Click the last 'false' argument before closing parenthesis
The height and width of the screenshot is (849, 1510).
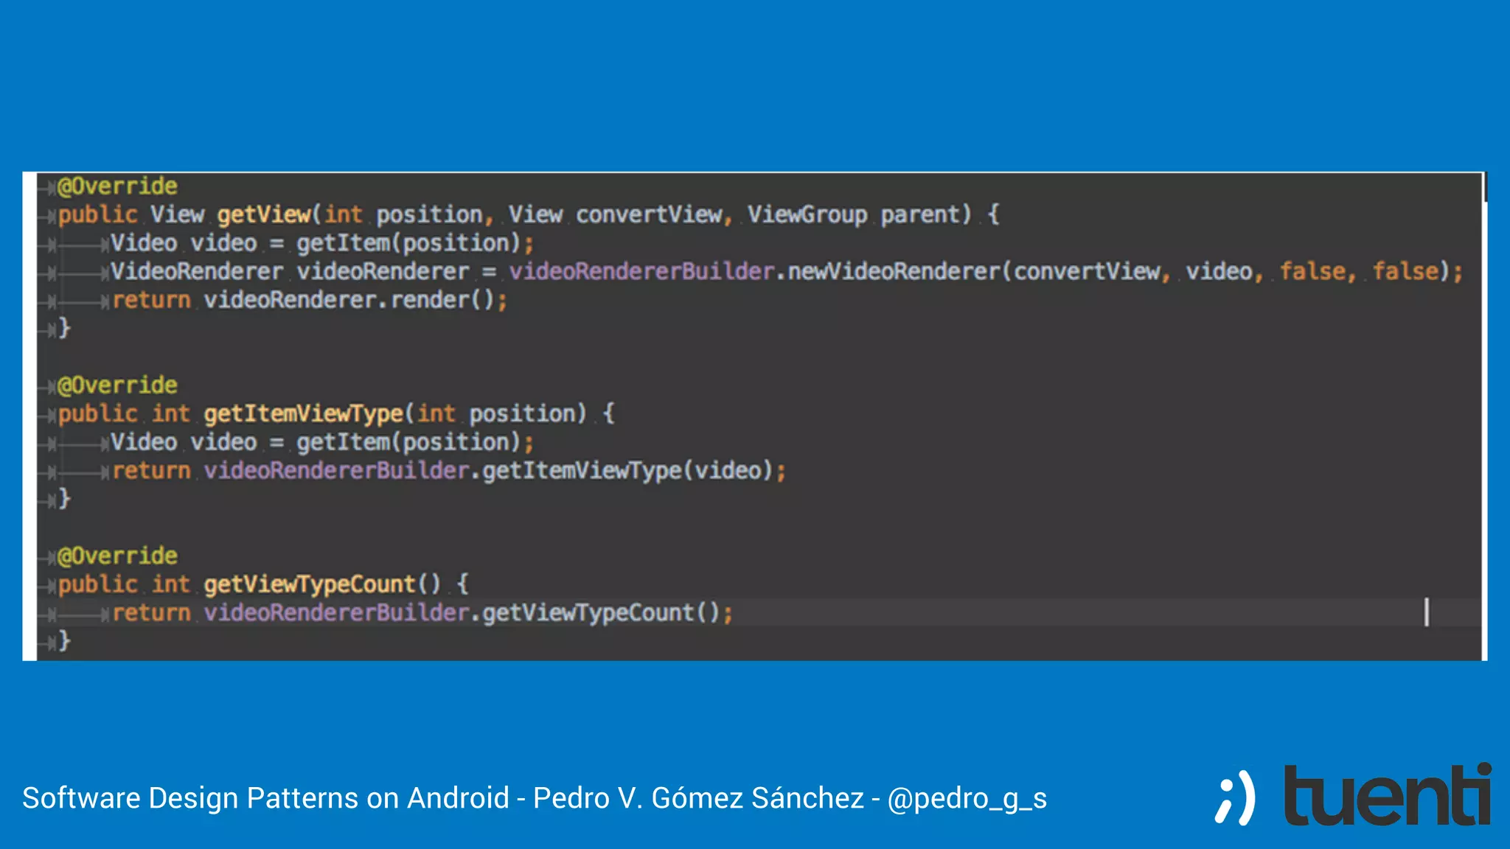pyautogui.click(x=1405, y=271)
